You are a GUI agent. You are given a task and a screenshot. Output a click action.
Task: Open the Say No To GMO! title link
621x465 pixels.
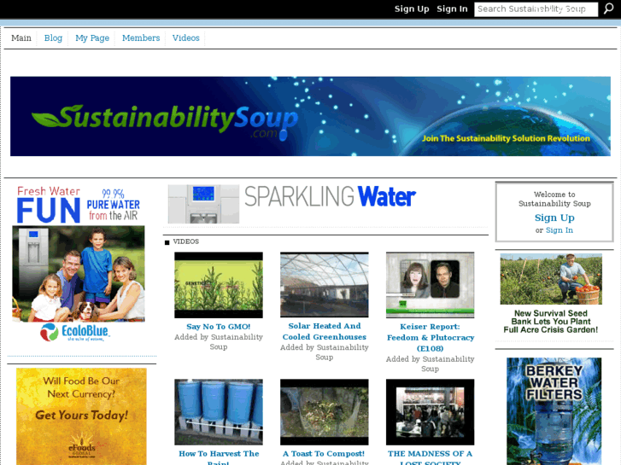[x=218, y=327]
